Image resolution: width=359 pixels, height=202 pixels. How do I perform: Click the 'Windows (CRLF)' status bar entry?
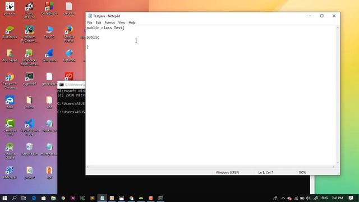(x=227, y=172)
